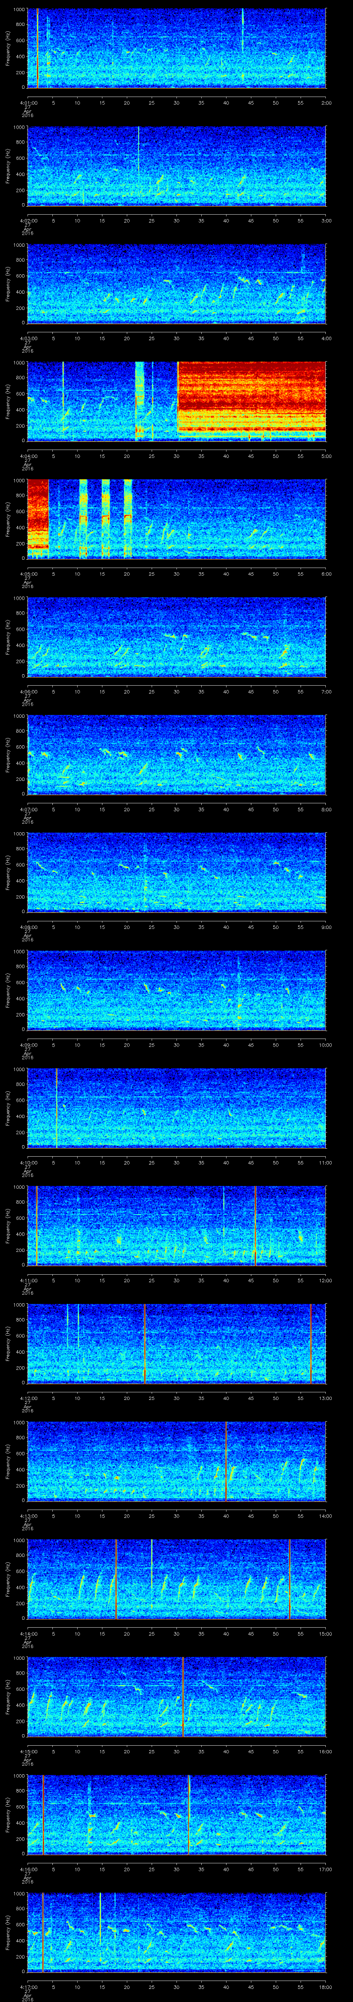The image size is (353, 2002).
Task: Click the '12:00' end time label
Action: pos(325,1280)
